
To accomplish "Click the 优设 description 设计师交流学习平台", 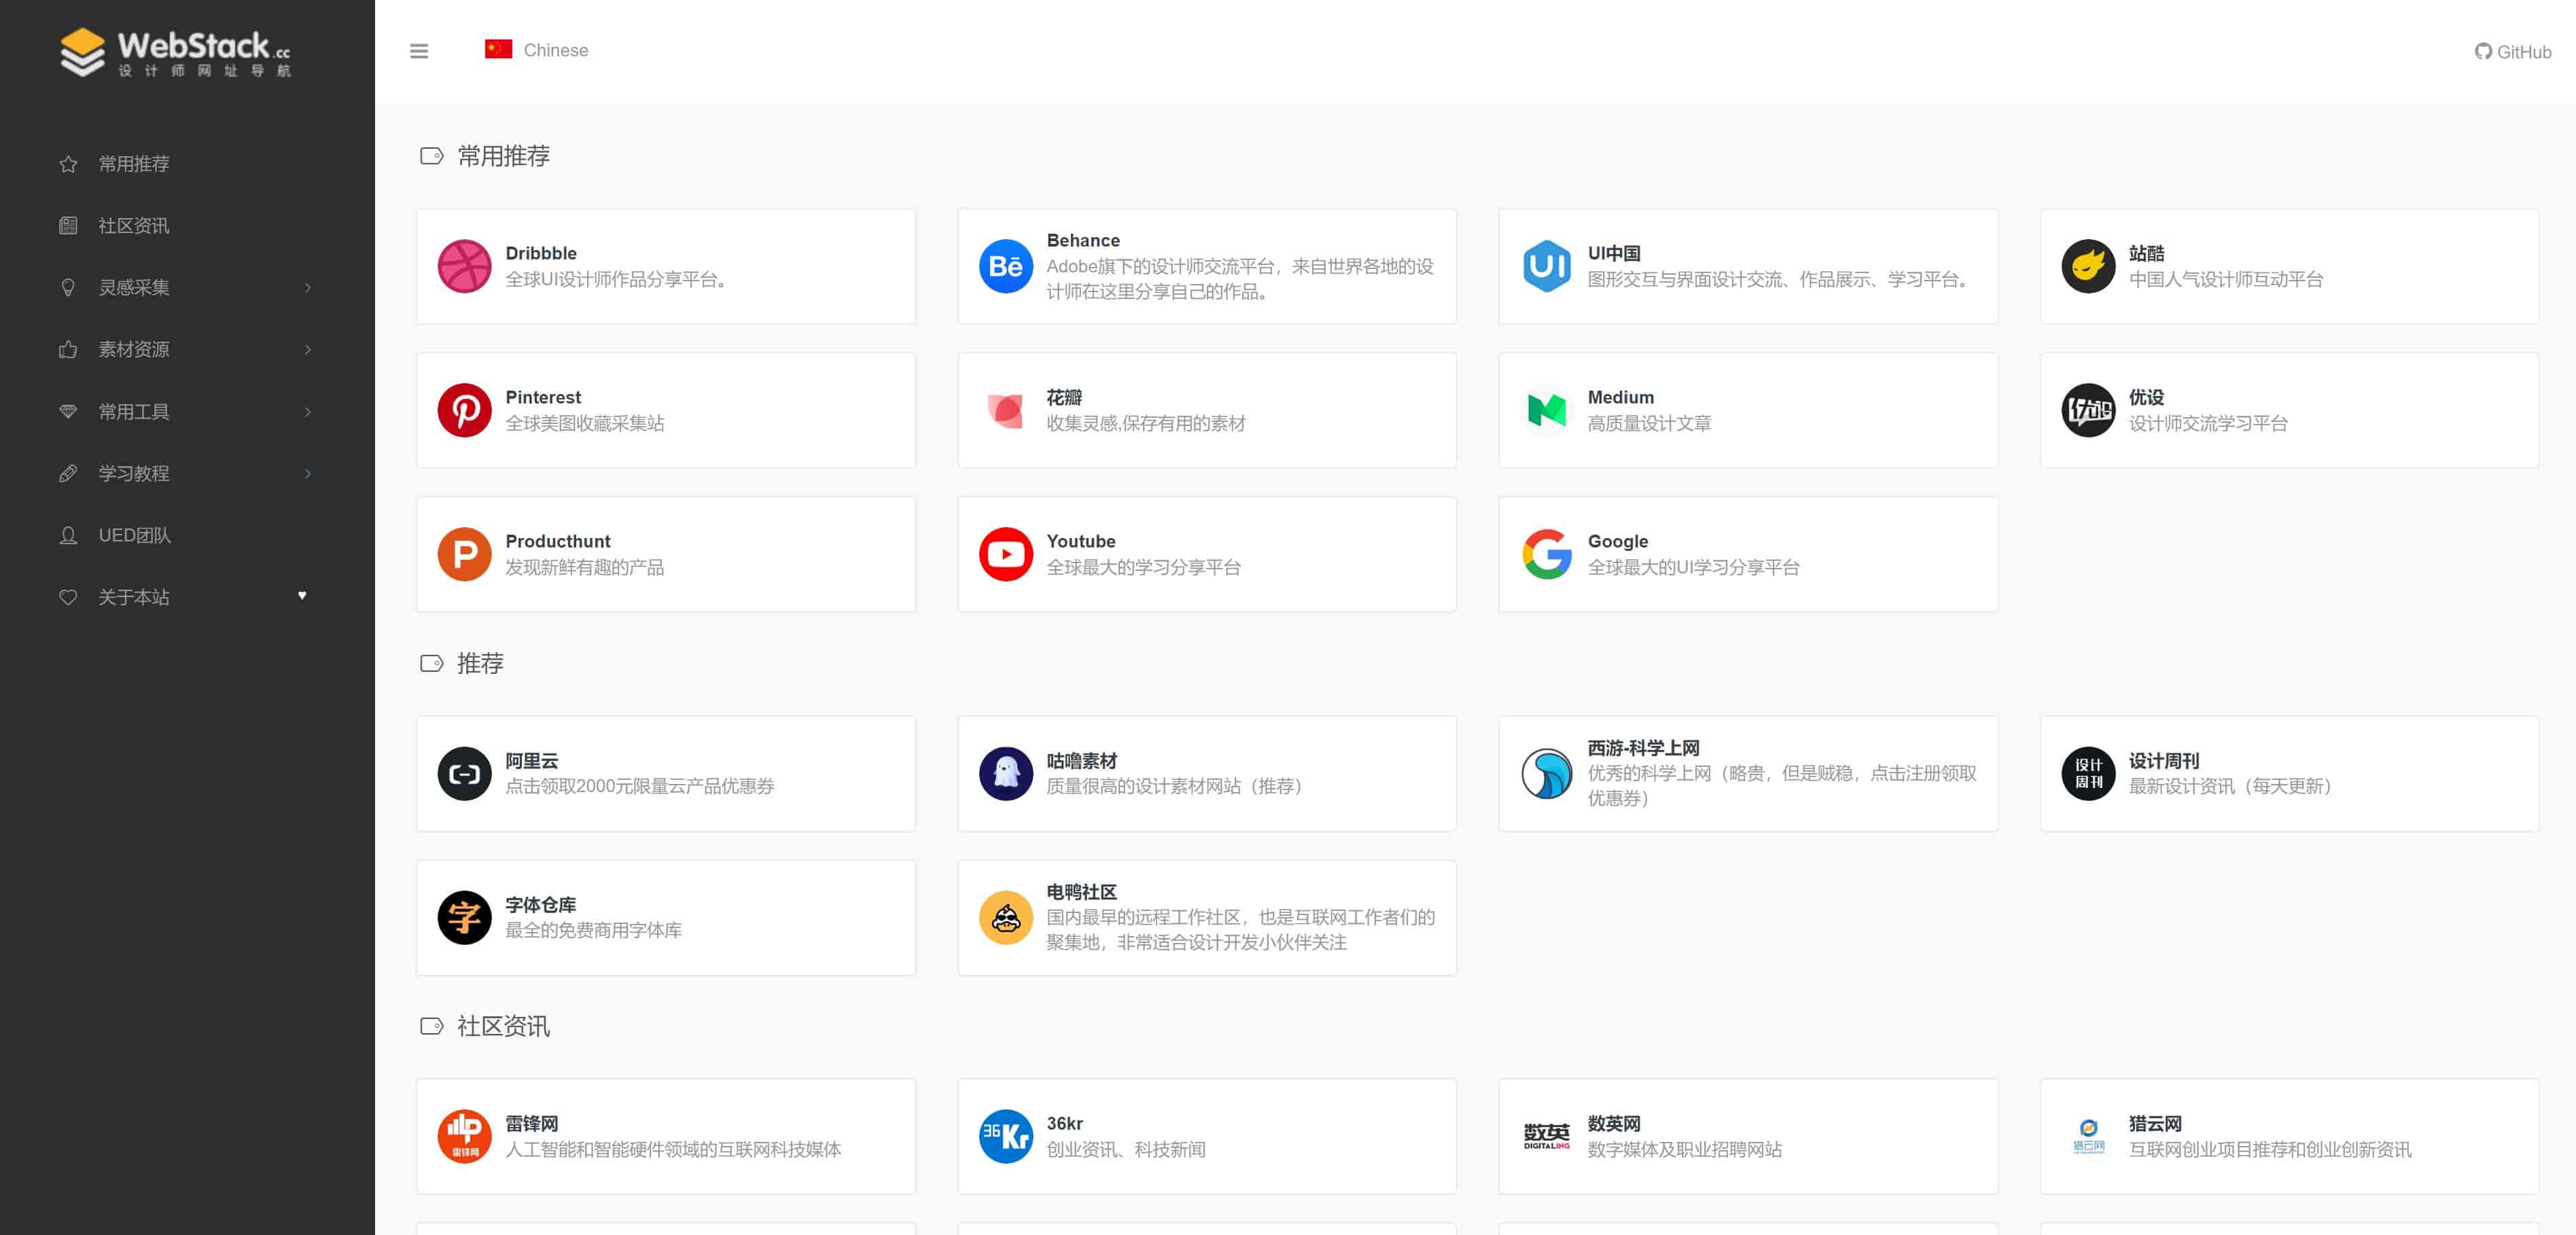I will (x=2208, y=424).
